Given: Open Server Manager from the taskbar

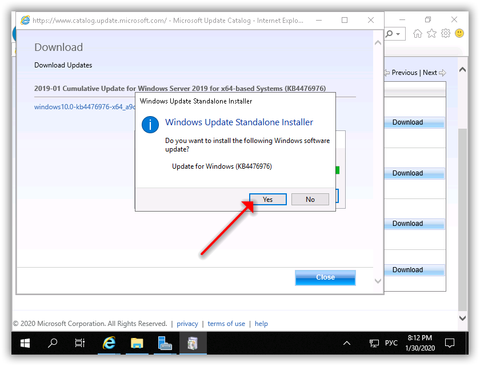Looking at the screenshot, I should click(x=165, y=343).
